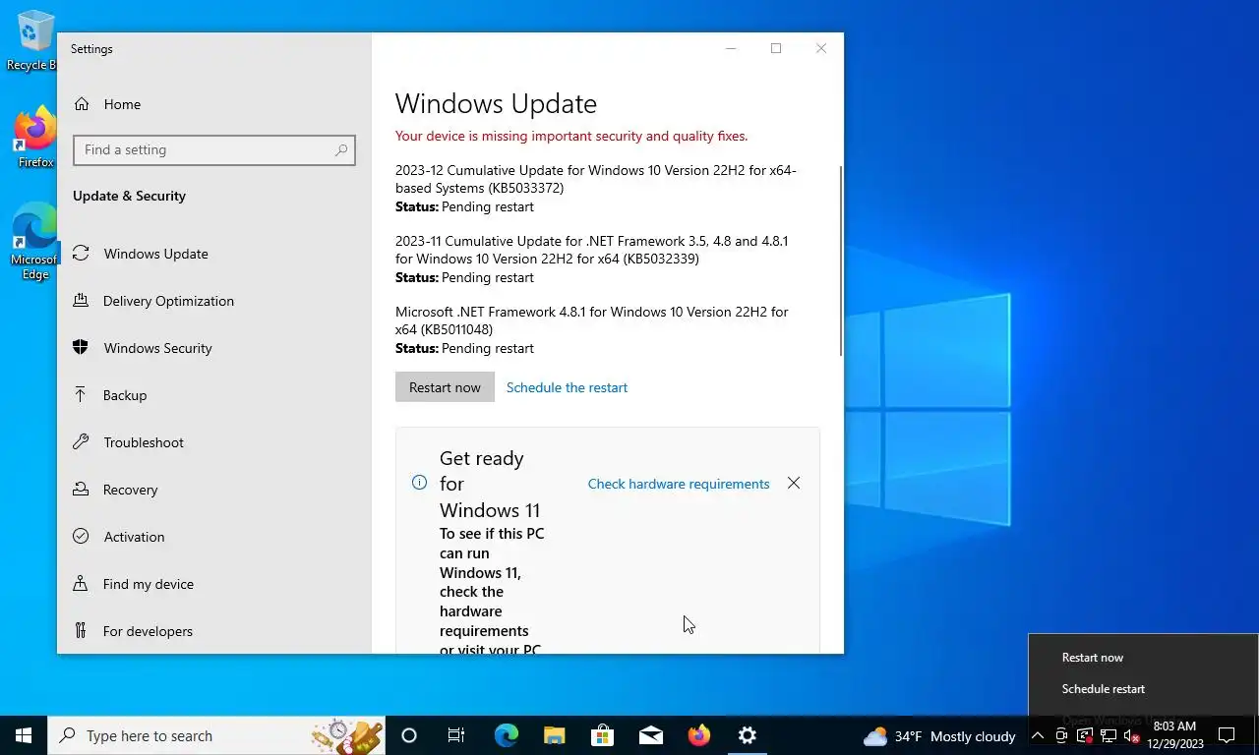This screenshot has width=1259, height=755.
Task: Maximize the Settings window
Action: [776, 48]
